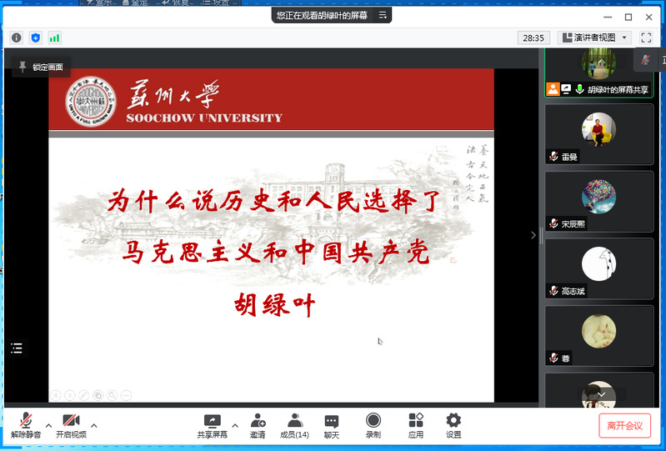Open the Members (成员) list
Image resolution: width=666 pixels, height=451 pixels.
point(293,421)
